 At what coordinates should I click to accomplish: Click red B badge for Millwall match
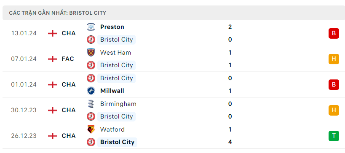pos(334,84)
